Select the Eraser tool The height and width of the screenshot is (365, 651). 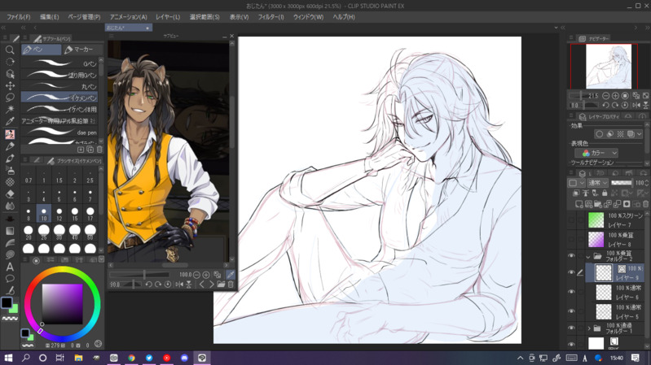(10, 194)
